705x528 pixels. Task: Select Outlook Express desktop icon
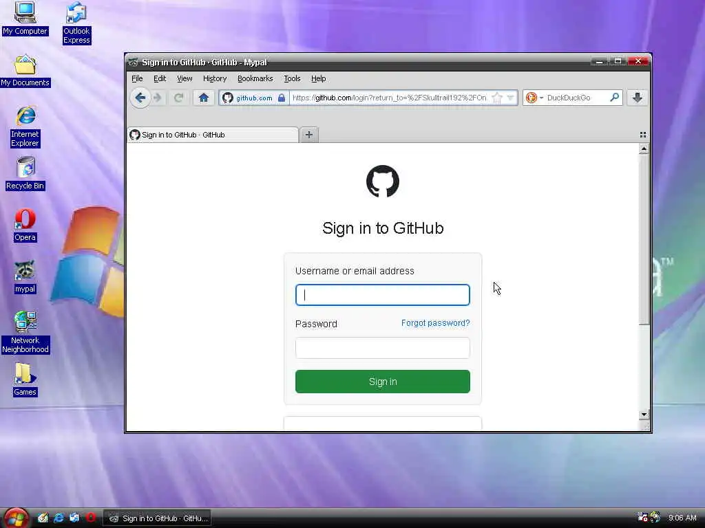[76, 23]
